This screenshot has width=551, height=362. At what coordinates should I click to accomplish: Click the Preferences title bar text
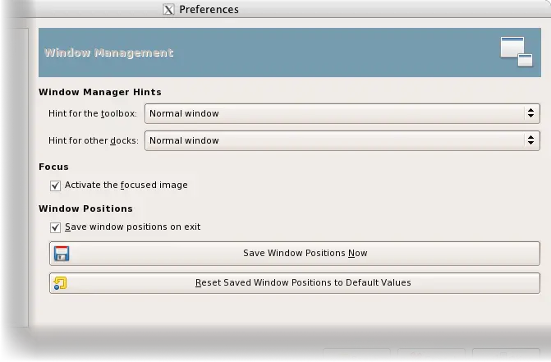209,10
